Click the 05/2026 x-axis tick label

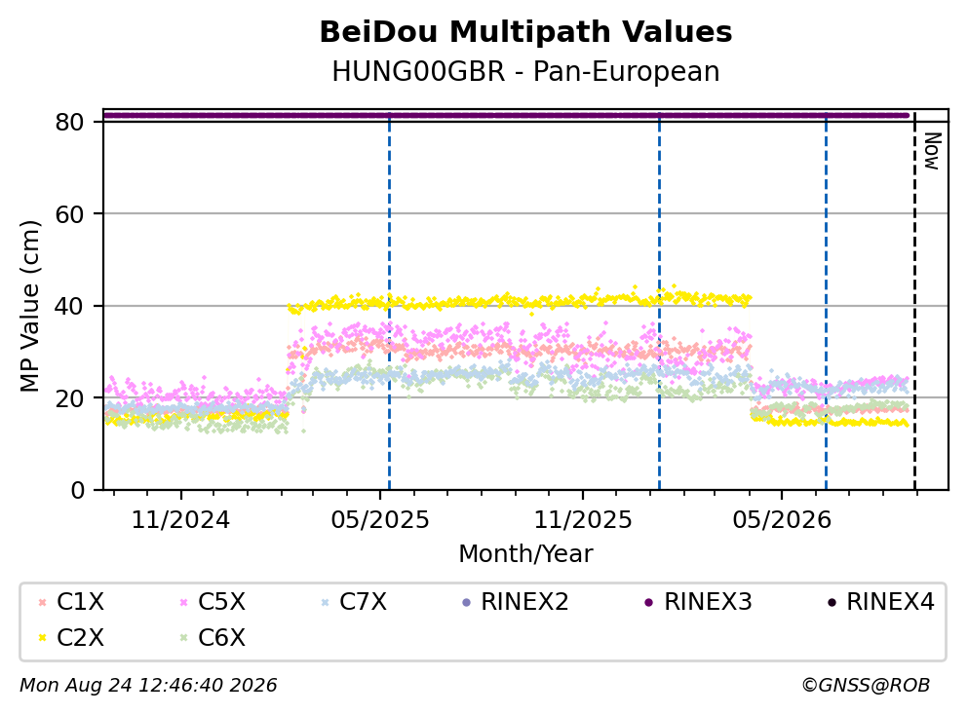pos(782,520)
